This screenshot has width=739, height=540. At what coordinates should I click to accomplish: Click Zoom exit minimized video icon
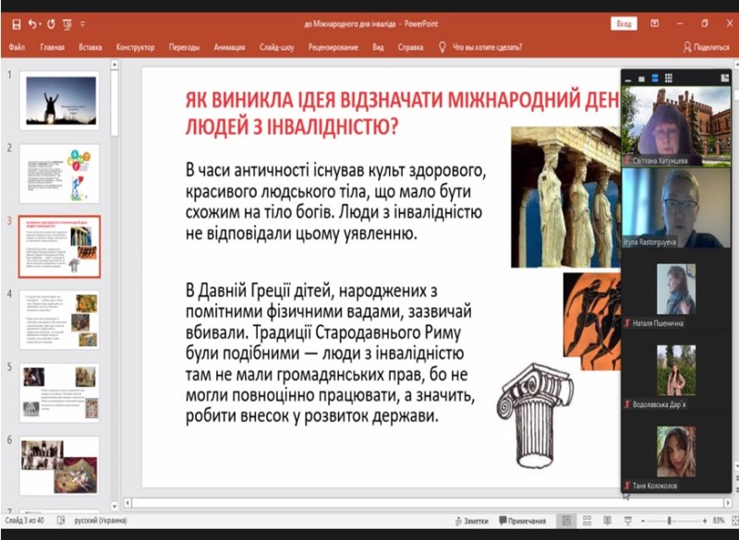tap(725, 78)
